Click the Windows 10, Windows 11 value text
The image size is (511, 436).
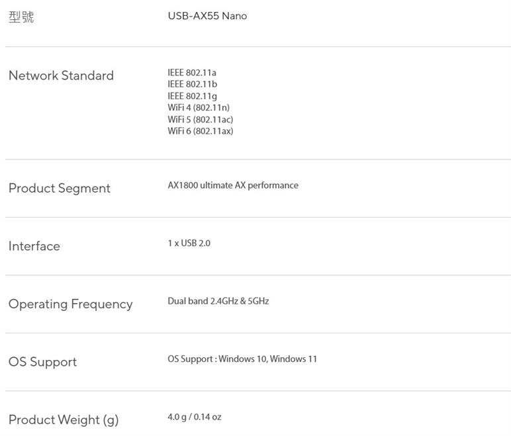267,359
